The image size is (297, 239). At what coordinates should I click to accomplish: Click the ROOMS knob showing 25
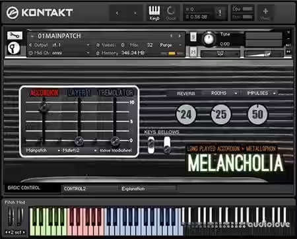221,114
